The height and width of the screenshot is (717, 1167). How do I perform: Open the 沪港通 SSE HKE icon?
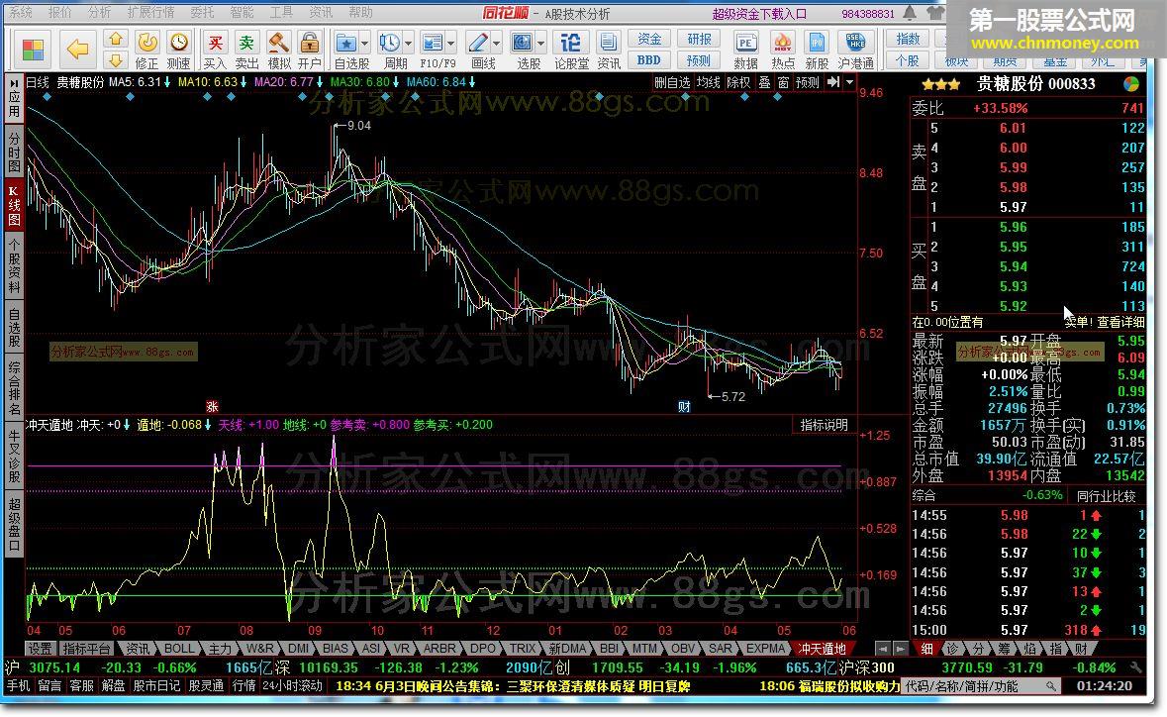[855, 43]
